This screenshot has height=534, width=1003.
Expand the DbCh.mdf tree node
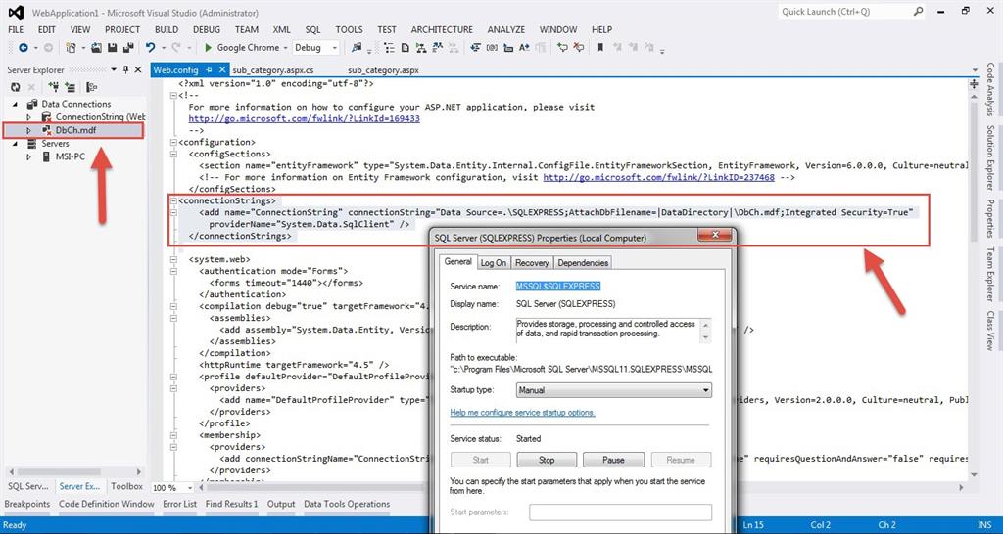29,130
